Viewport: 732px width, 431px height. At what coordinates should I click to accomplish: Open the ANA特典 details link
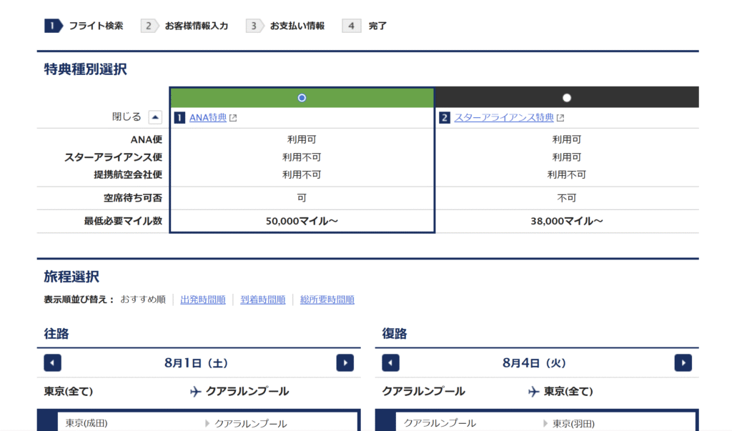tap(208, 118)
